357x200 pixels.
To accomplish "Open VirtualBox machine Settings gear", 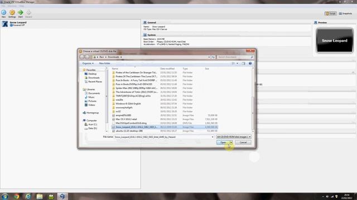I will click(12, 12).
